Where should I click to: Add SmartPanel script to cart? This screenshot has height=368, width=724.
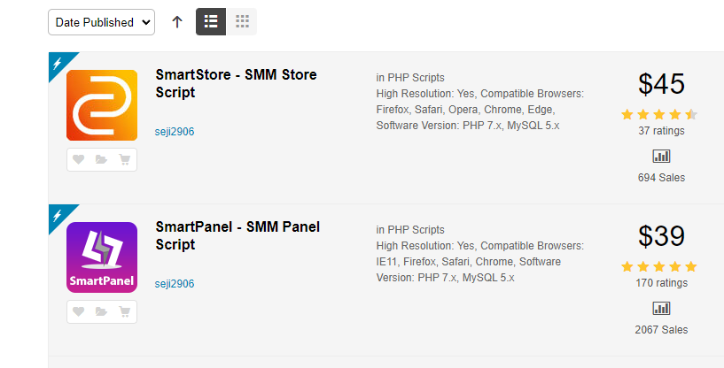[124, 311]
